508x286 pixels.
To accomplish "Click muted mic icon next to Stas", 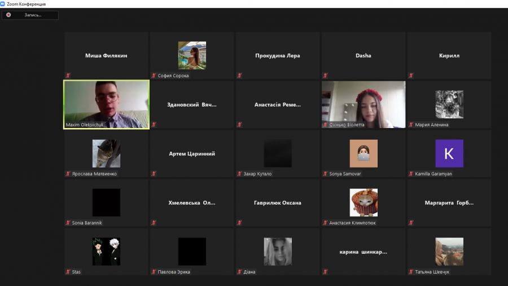I will [68, 272].
